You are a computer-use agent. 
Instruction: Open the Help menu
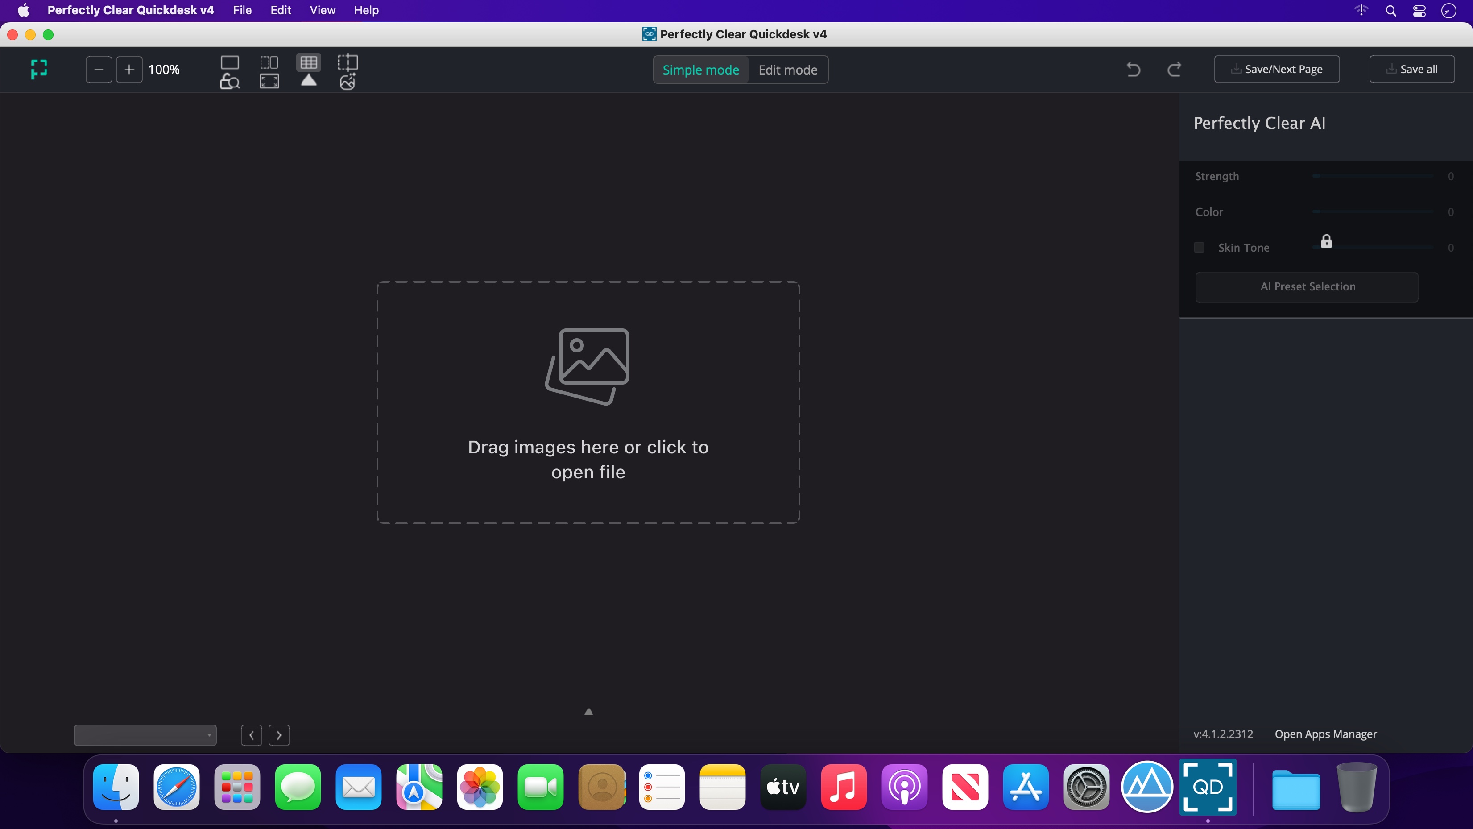pyautogui.click(x=367, y=10)
